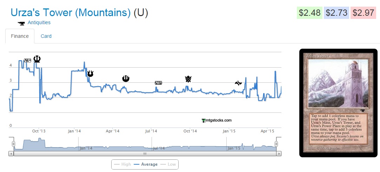Click the chart scrollbar right arrow
The width and height of the screenshot is (380, 172).
coord(279,153)
